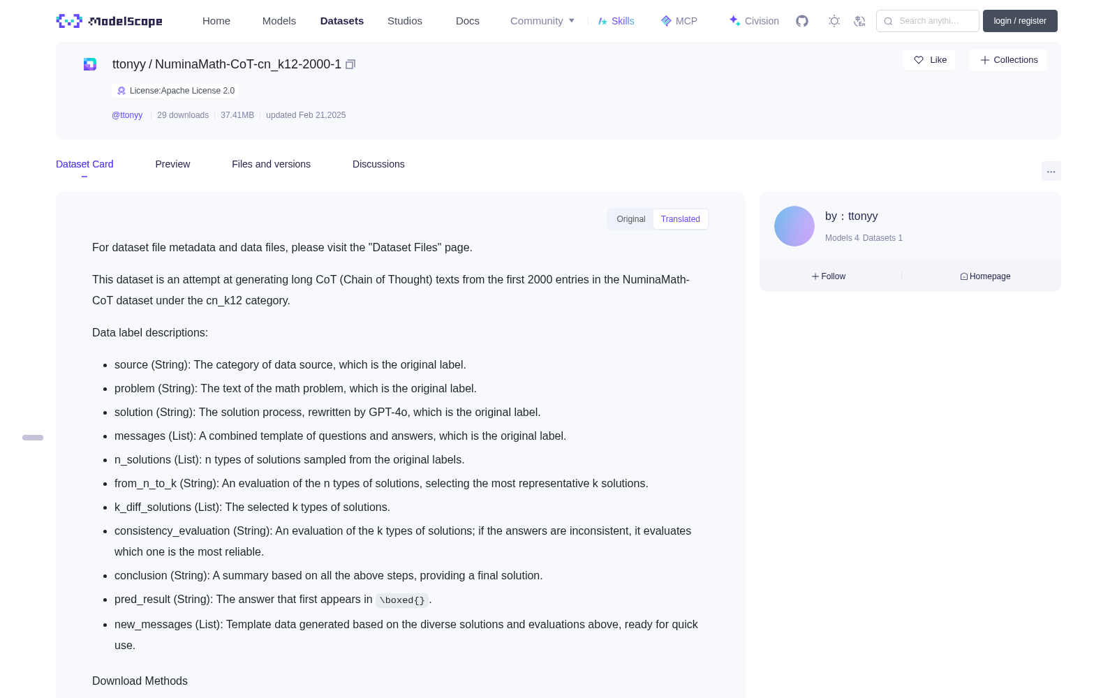The width and height of the screenshot is (1117, 698).
Task: Open the GitHub icon link
Action: [x=802, y=21]
